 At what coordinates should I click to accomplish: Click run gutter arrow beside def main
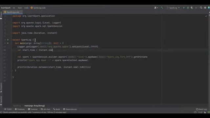(8, 43)
